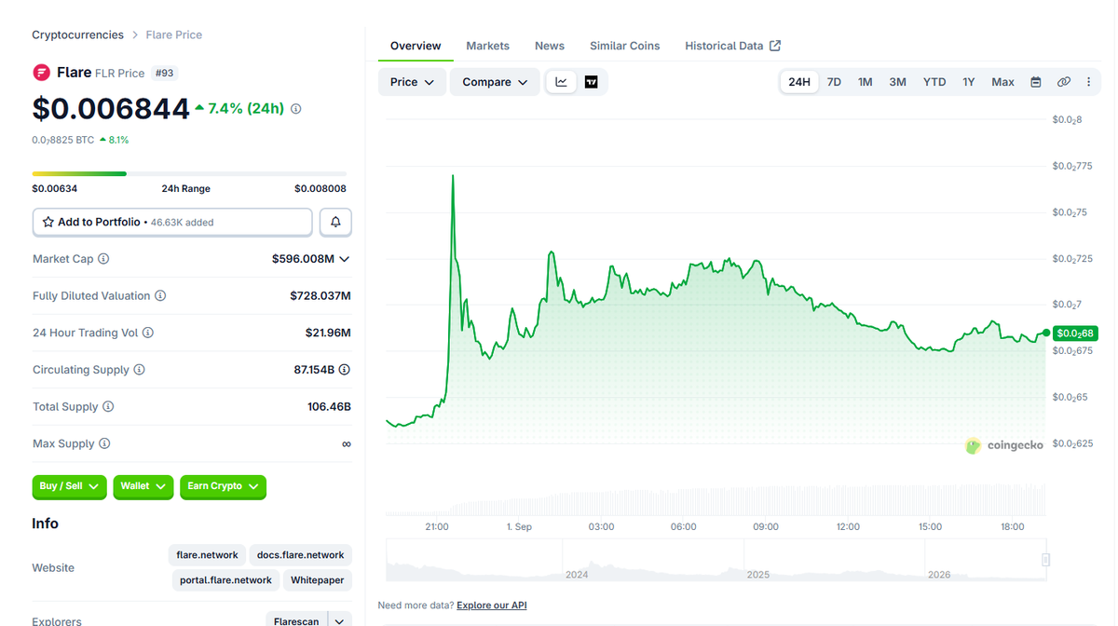This screenshot has height=626, width=1118.
Task: Select the YTD time range
Action: click(934, 82)
